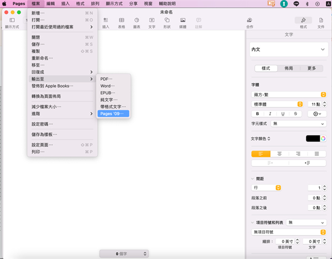Image resolution: width=332 pixels, height=259 pixels.
Task: Switch to the 佈局 (Layout) tab
Action: [288, 68]
